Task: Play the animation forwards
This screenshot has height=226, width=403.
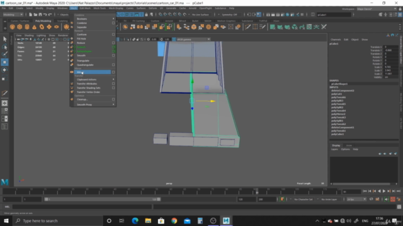Action: pos(384,191)
